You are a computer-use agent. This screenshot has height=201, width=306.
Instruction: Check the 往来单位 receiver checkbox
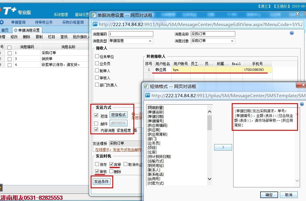[x=97, y=56]
